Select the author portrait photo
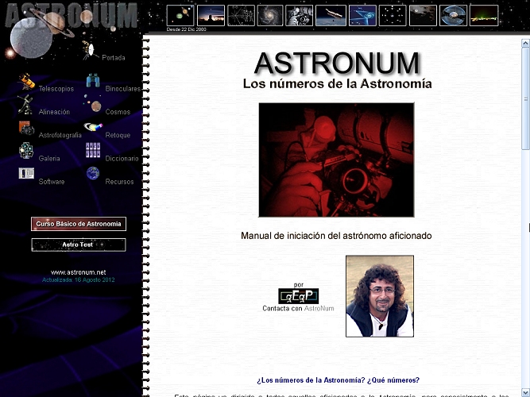This screenshot has width=530, height=397. point(379,295)
